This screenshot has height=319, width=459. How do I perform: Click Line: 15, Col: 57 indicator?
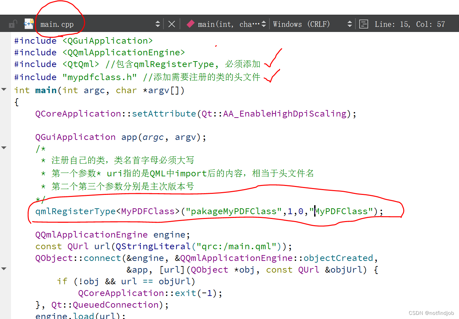(409, 24)
